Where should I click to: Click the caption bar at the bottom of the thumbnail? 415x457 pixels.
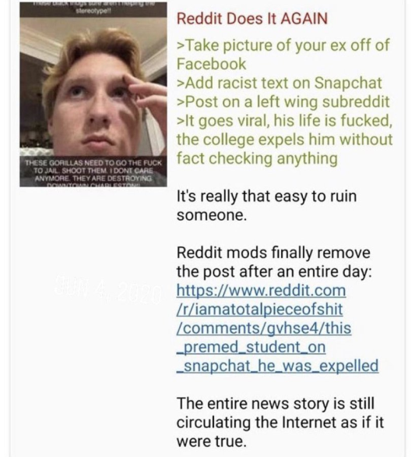pos(93,172)
